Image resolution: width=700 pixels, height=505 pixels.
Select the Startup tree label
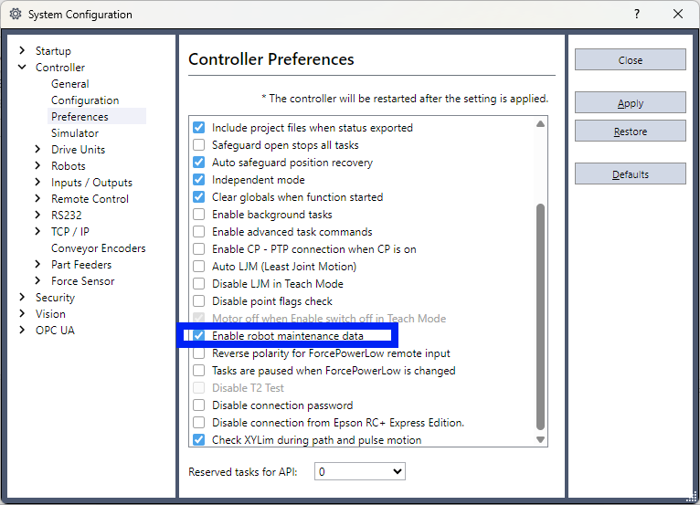coord(53,51)
